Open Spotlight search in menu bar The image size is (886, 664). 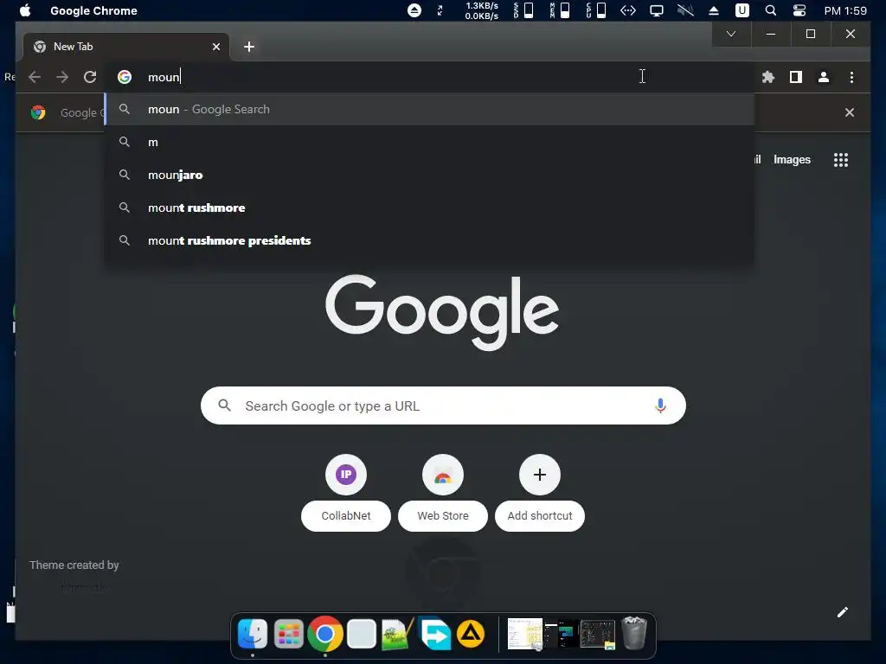tap(771, 10)
